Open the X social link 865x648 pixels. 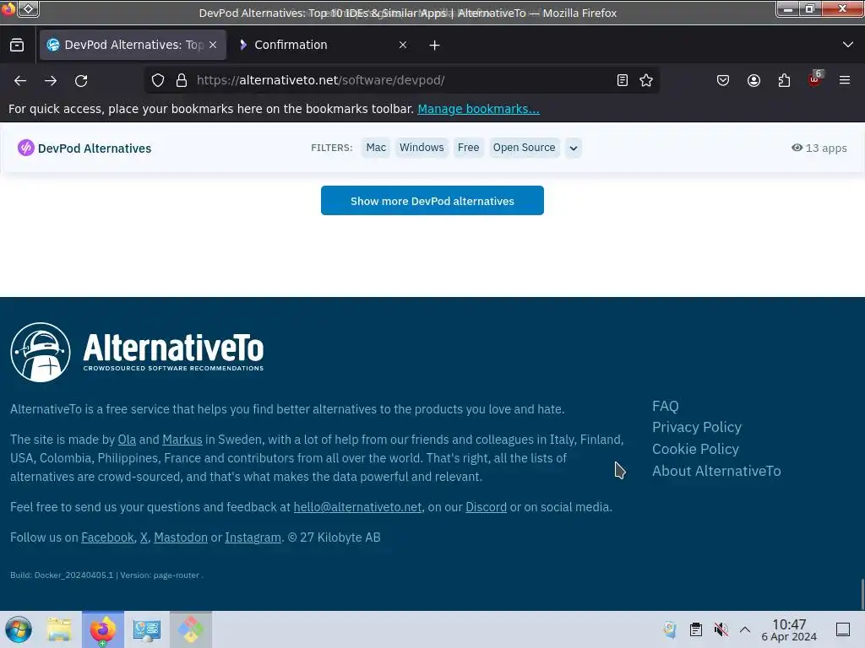coord(144,537)
